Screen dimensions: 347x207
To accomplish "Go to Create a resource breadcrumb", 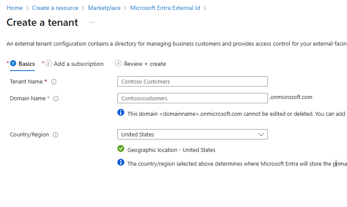I will (x=55, y=8).
